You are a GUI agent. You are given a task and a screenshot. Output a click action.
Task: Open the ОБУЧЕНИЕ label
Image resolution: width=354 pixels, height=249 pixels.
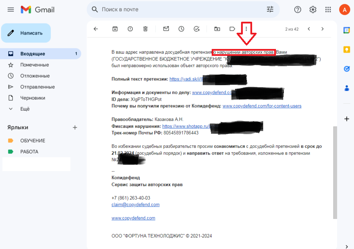click(x=33, y=140)
